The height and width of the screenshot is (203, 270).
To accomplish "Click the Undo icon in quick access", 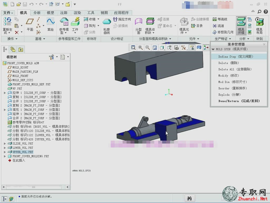I will (32, 4).
